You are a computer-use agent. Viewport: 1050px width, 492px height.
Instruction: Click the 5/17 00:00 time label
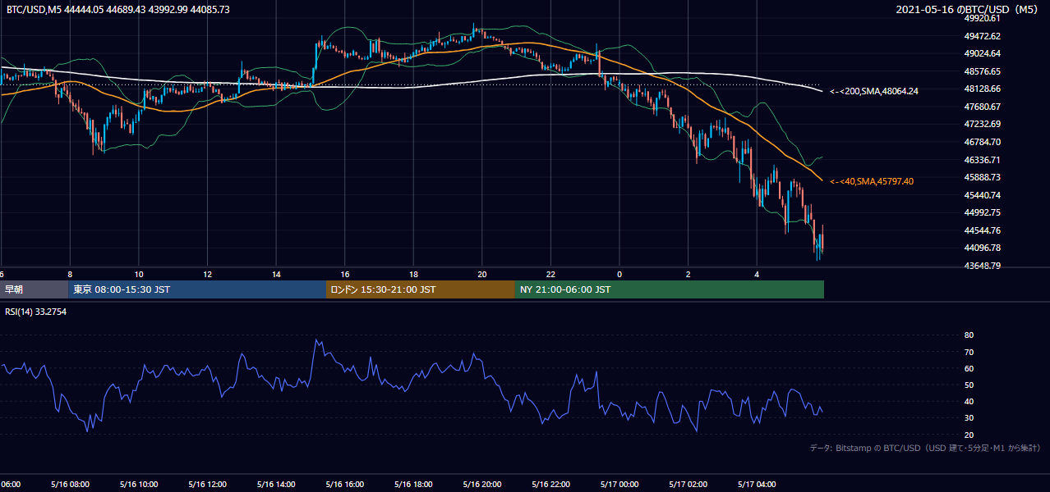619,485
